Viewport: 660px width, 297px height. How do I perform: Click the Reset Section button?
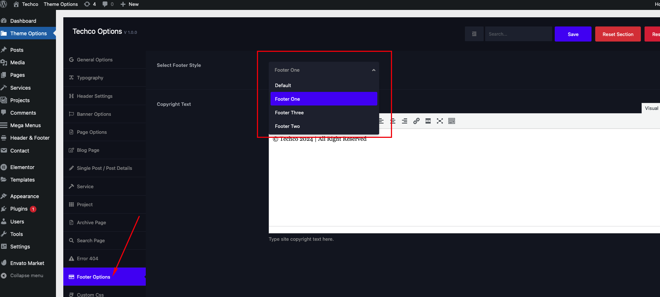[618, 34]
